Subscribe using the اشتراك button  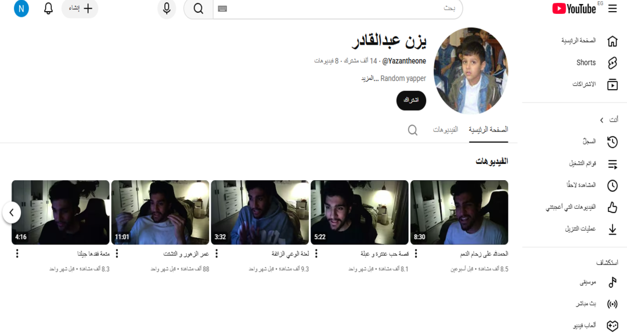click(411, 100)
